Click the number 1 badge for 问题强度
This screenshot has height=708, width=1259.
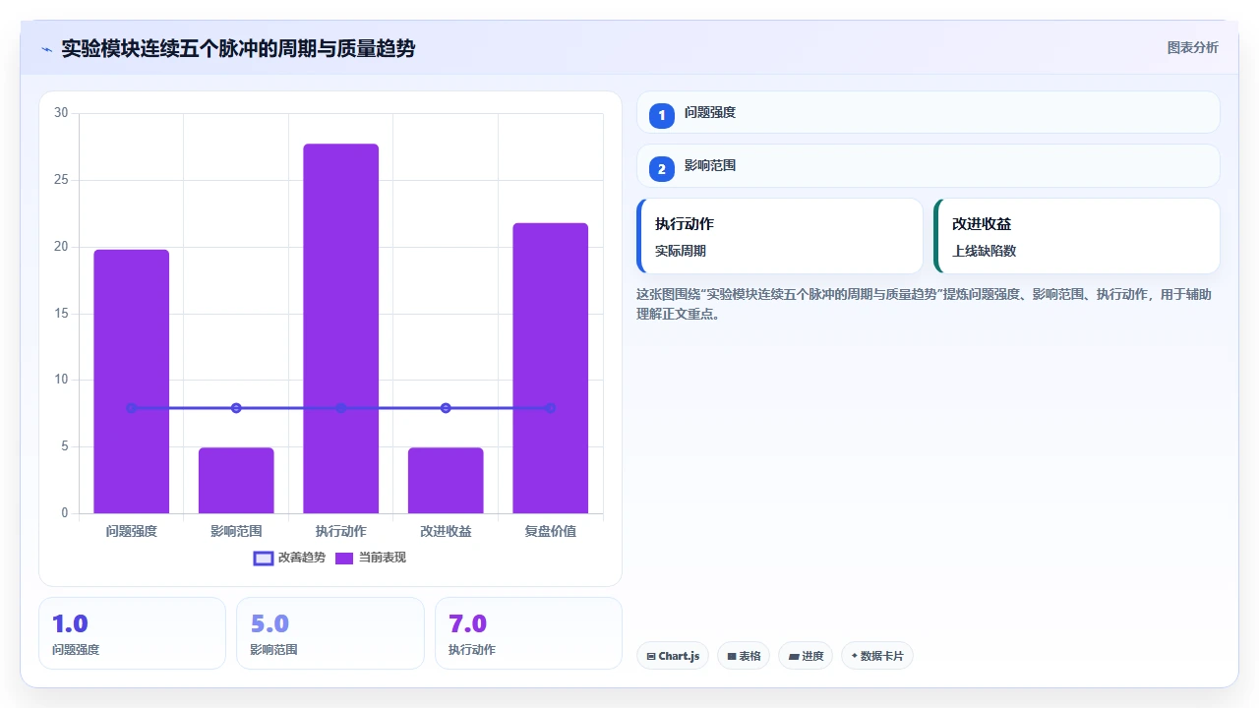662,115
